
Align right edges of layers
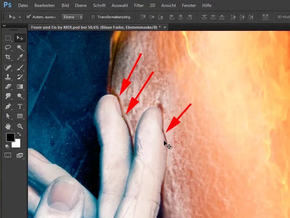pos(189,17)
